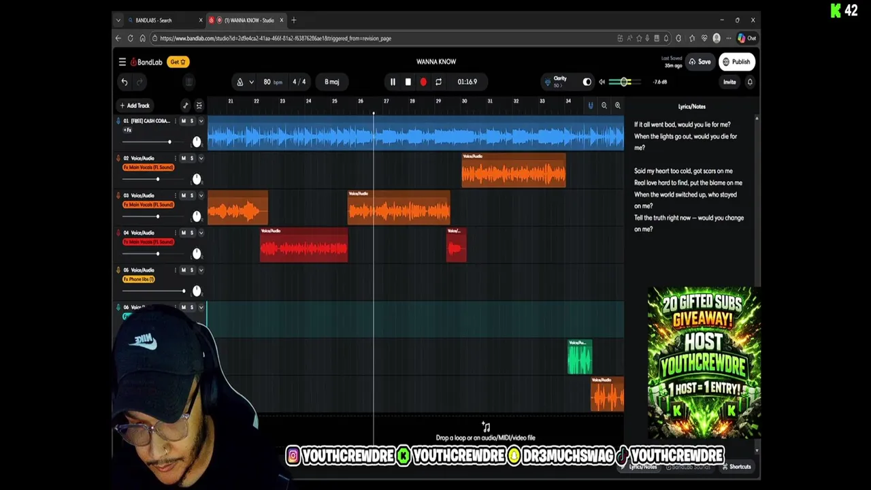
Task: Expand track 04 chevron
Action: click(201, 233)
